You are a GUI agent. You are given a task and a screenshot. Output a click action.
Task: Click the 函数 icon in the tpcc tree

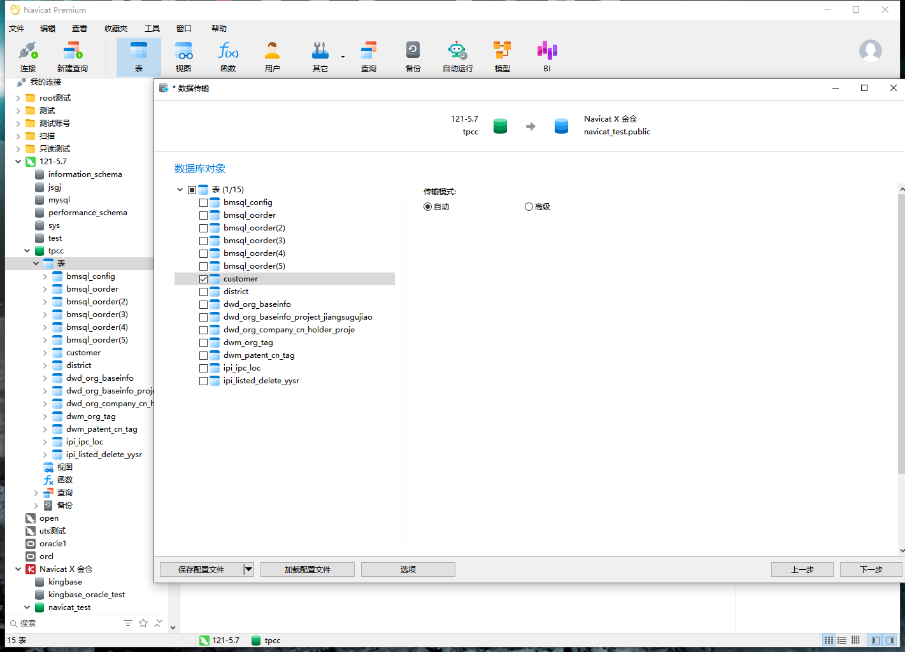click(48, 480)
